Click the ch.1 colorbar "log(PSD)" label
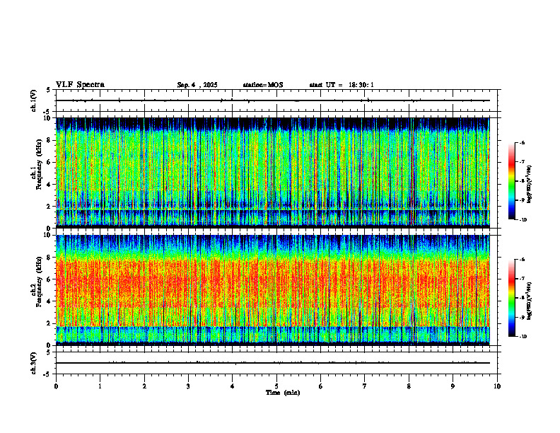The width and height of the screenshot is (560, 433). 530,185
